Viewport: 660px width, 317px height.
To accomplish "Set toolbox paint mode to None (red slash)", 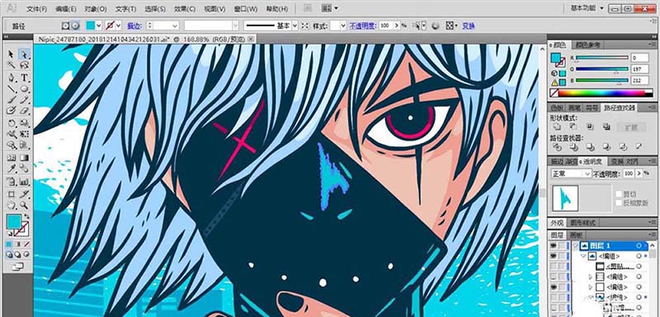I will (x=26, y=244).
